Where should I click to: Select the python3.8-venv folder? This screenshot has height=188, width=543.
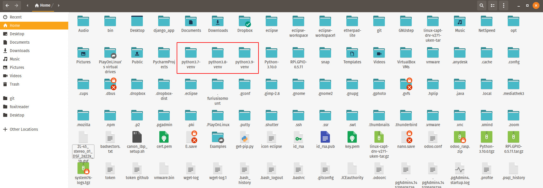[218, 53]
